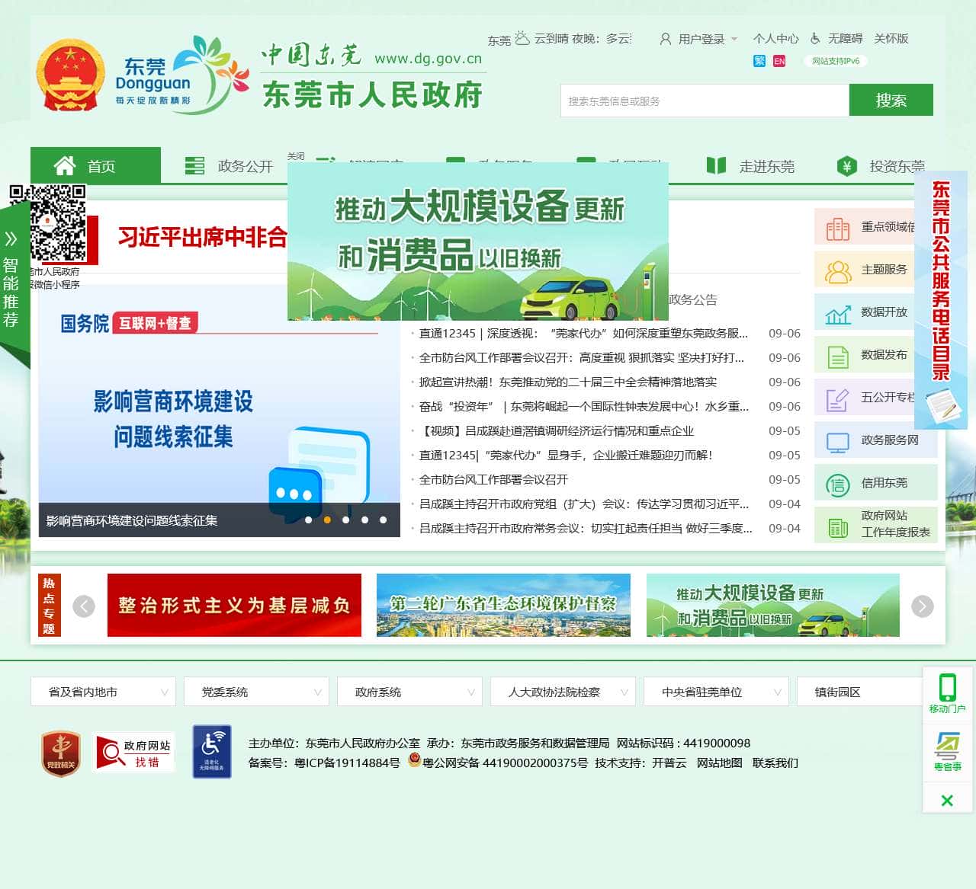The image size is (976, 889).
Task: Open 政务服务网 monitor icon
Action: pyautogui.click(x=837, y=441)
